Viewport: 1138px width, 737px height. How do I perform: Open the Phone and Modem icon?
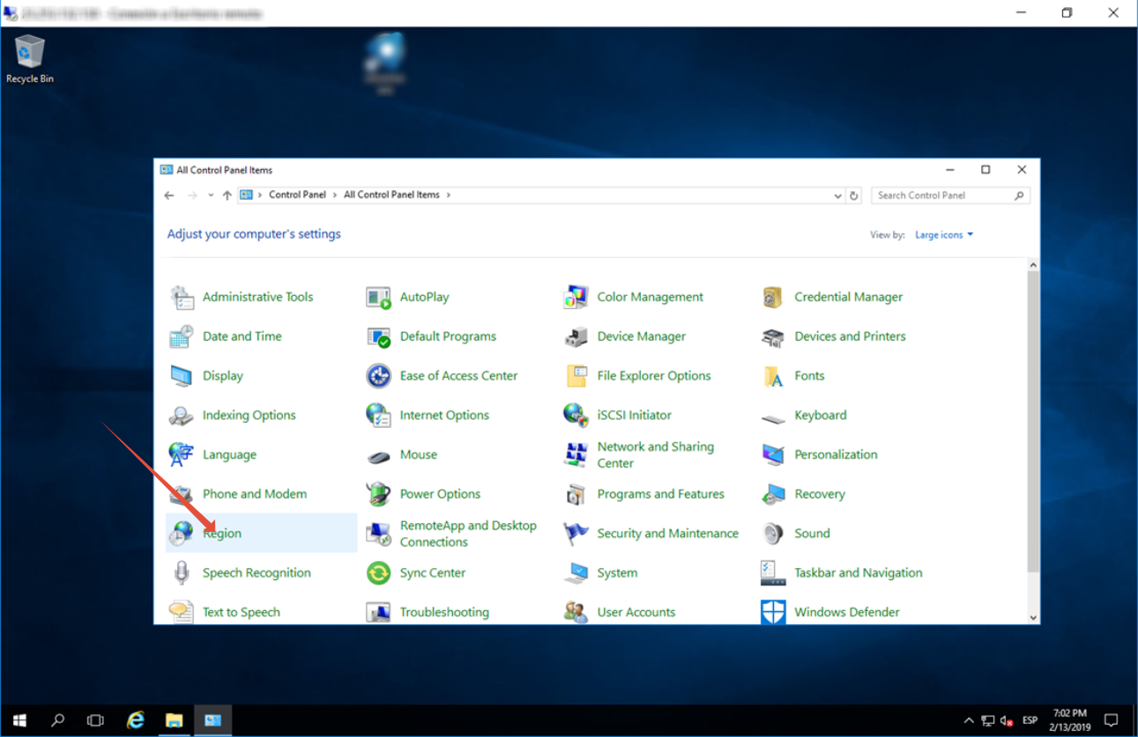pyautogui.click(x=182, y=494)
